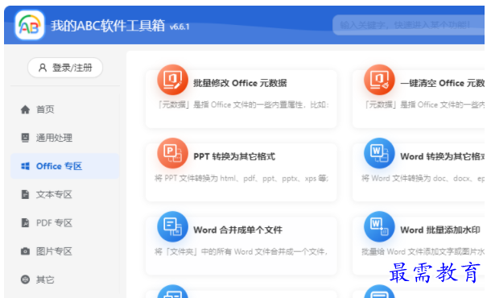The height and width of the screenshot is (298, 487).
Task: Click the PDF file icon beside PDF 专区
Action: 25,223
